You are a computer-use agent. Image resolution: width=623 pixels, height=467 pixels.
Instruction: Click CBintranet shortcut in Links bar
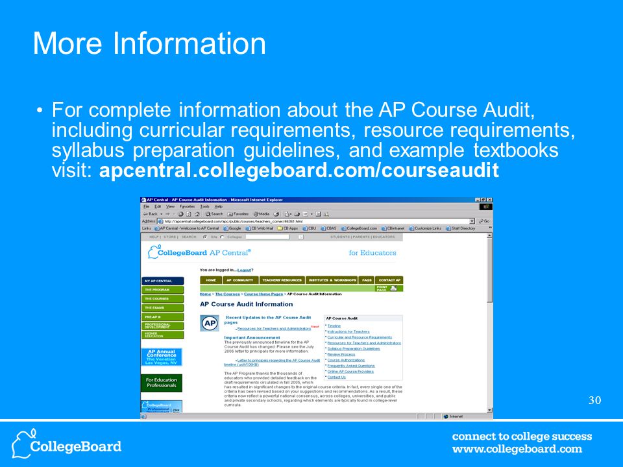click(393, 228)
